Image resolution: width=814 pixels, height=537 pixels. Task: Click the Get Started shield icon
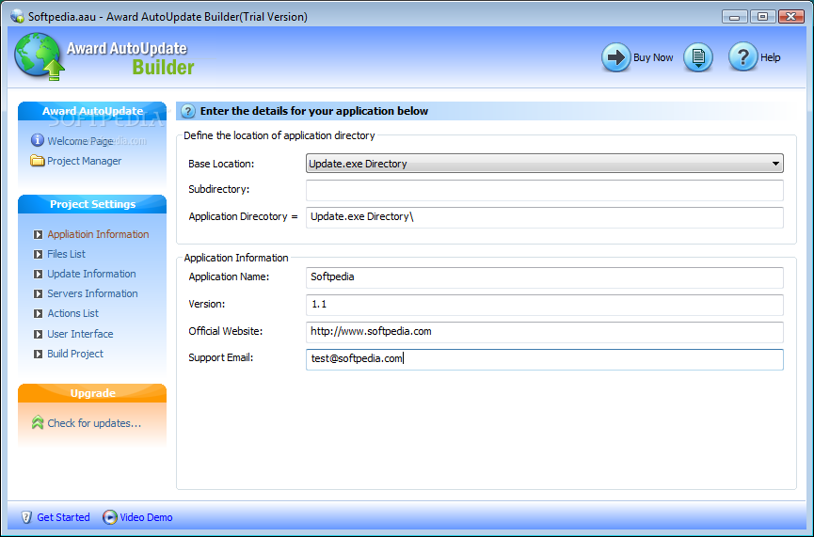[26, 517]
